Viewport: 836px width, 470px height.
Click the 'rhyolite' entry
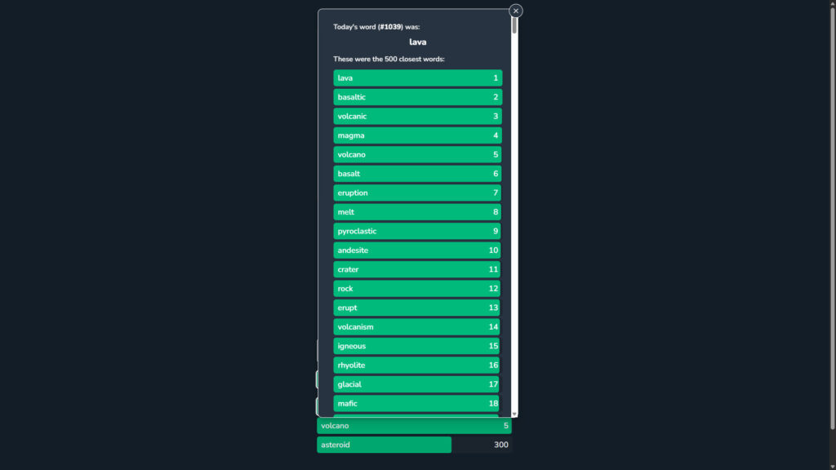point(417,366)
